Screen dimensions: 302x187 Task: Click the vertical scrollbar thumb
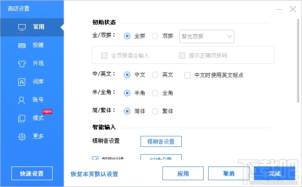(298, 61)
